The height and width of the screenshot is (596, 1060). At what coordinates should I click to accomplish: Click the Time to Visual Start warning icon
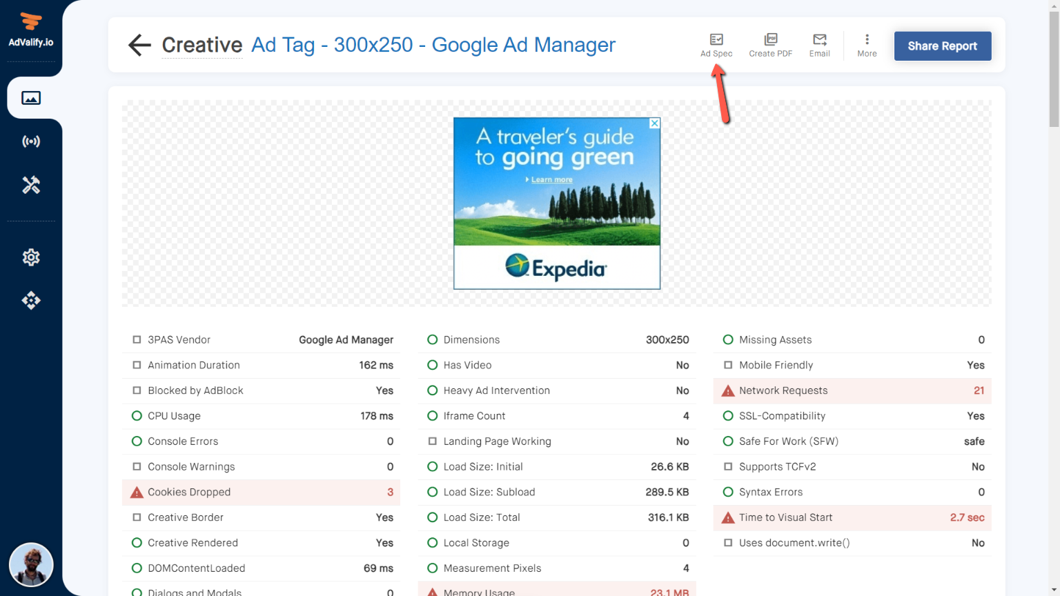click(728, 518)
